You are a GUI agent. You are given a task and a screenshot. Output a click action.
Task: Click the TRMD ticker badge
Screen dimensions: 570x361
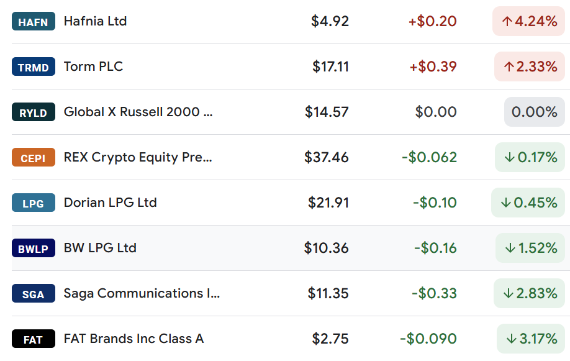coord(34,66)
